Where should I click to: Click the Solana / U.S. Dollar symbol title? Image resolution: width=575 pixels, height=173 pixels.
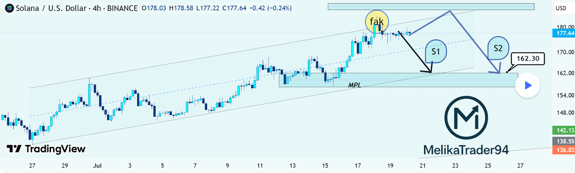coord(51,8)
